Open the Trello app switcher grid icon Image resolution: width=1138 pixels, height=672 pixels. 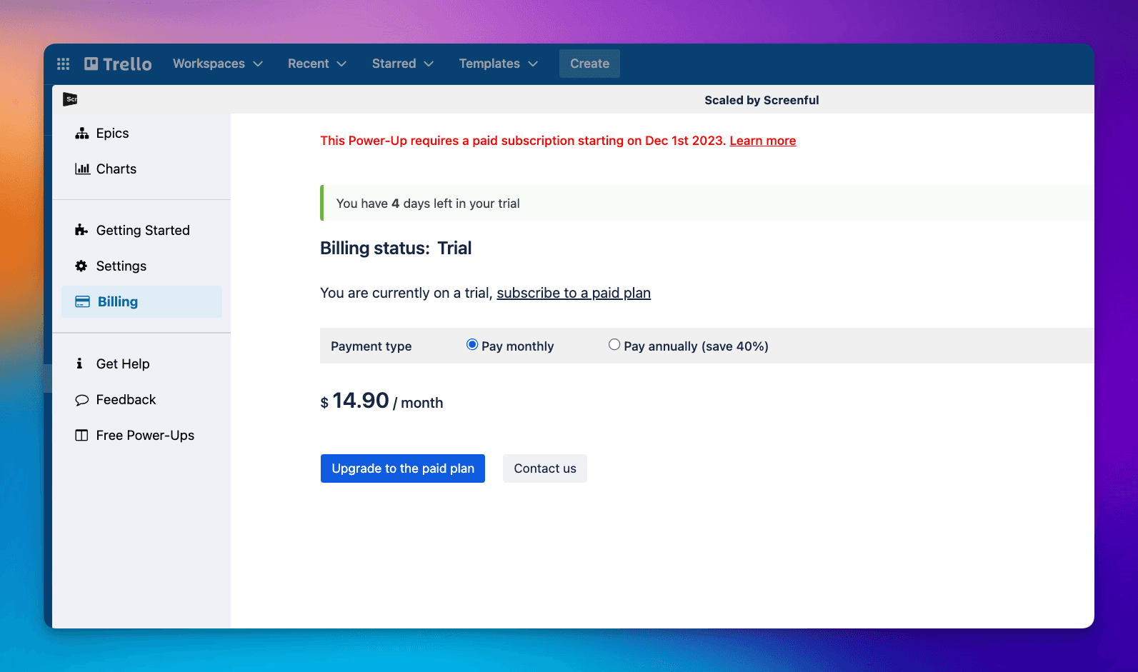[x=63, y=64]
